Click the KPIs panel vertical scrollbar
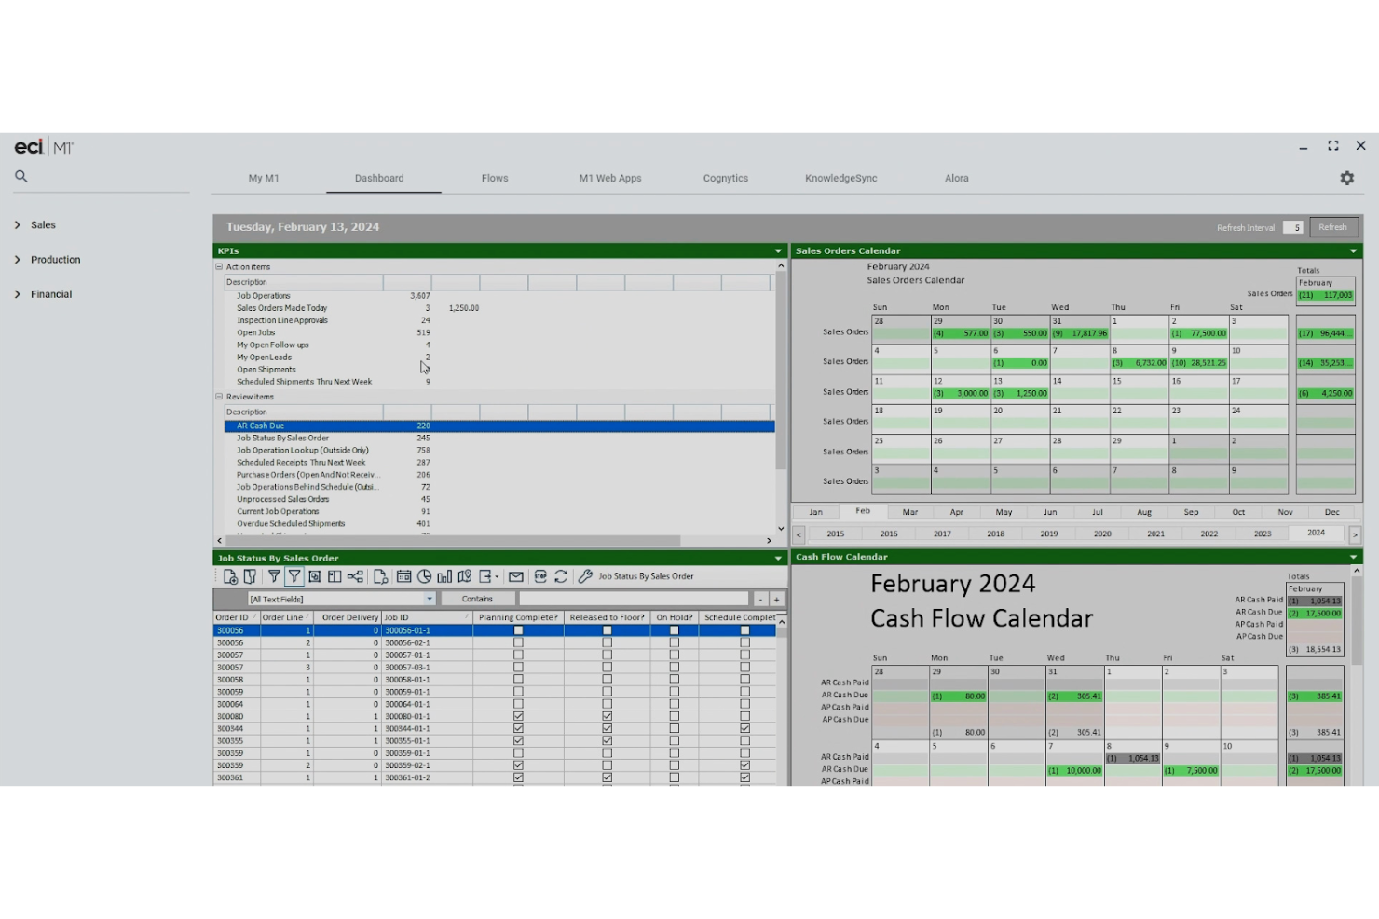 click(x=781, y=372)
